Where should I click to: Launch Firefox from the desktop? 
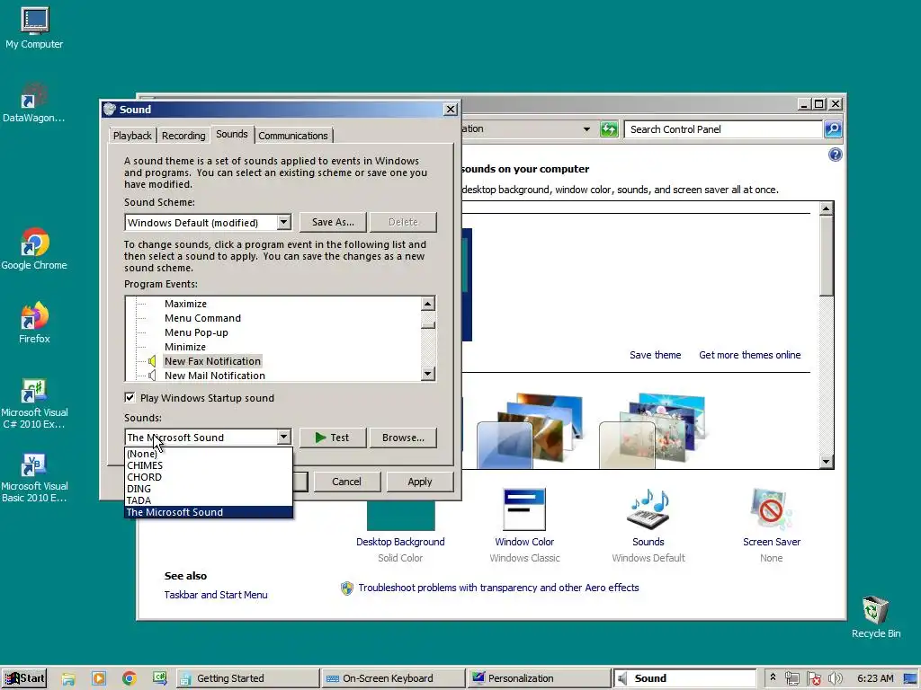pos(34,323)
